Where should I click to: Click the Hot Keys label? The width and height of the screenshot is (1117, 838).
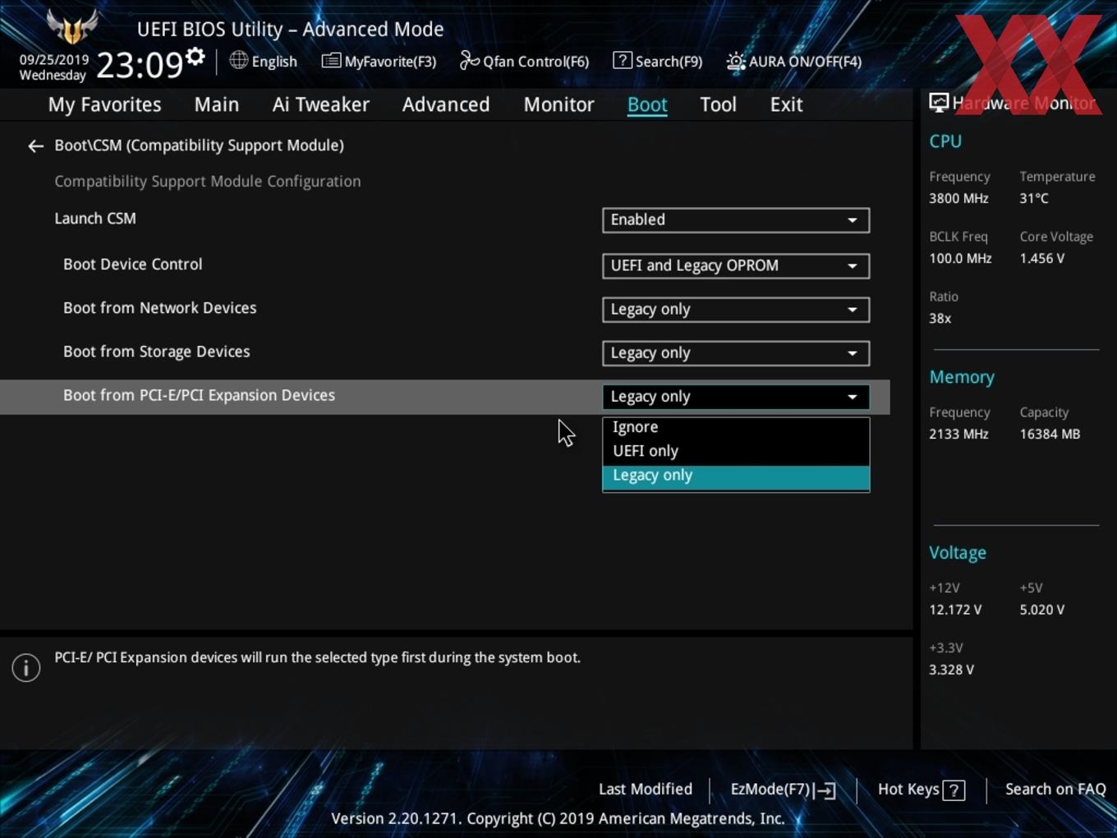click(908, 790)
